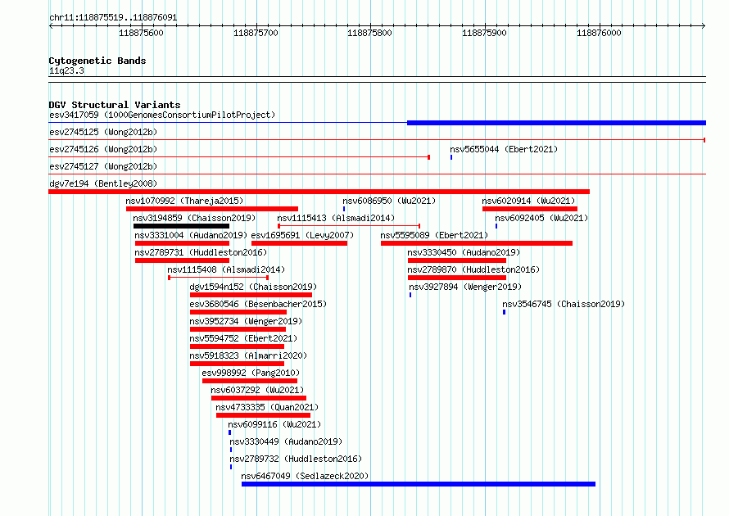Open nsv3330449 (Audano2019) label
Viewport: 729px width, 516px height.
286,441
